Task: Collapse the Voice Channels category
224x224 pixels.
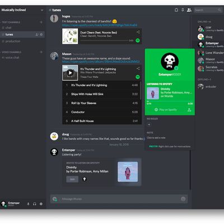Action: [12, 52]
